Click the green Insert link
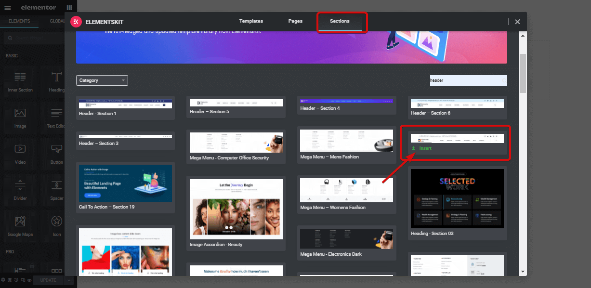 click(425, 148)
